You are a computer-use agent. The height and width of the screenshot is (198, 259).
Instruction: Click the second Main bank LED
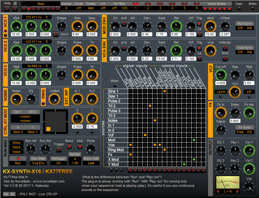[x=29, y=9]
